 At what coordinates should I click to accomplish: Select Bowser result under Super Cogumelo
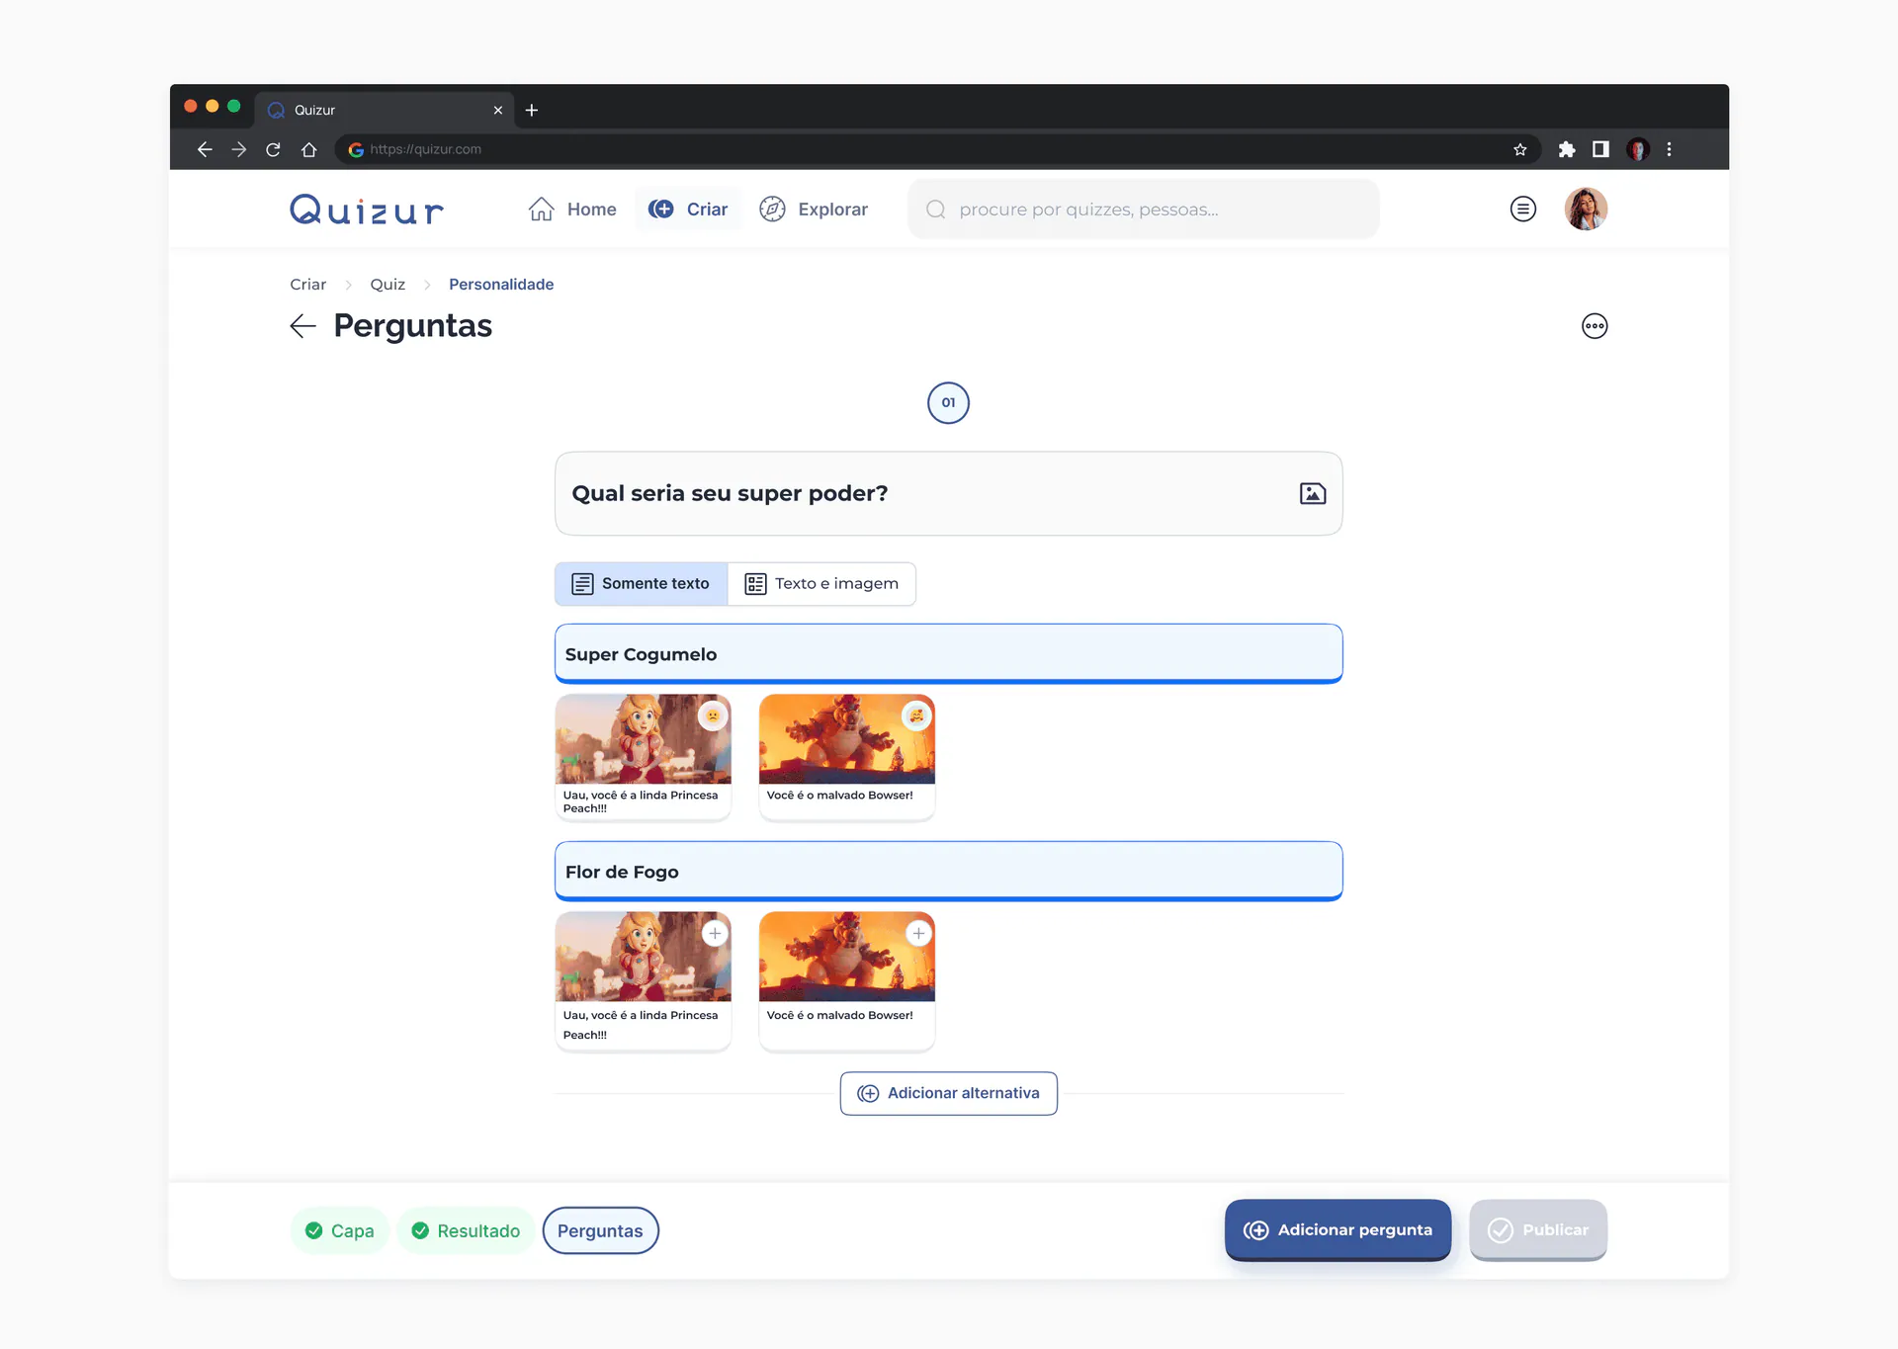coord(846,757)
